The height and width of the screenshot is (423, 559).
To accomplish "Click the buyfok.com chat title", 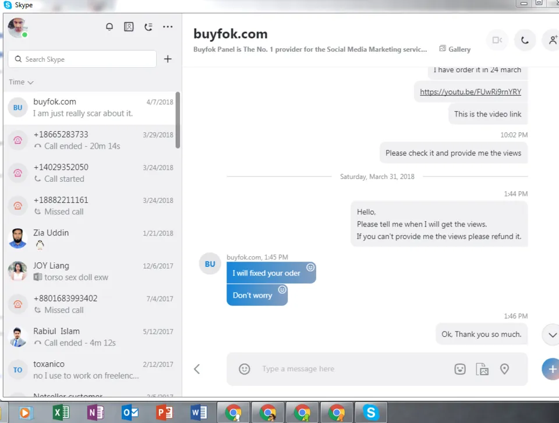I will [x=231, y=34].
